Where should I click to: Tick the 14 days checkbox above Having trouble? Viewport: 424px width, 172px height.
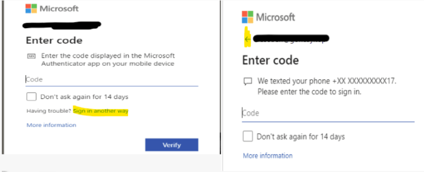[x=31, y=96]
